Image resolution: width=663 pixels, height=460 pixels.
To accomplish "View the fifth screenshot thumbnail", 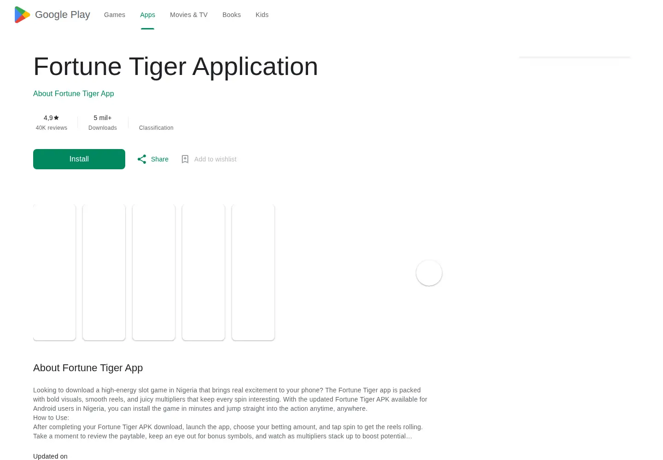I will (253, 272).
